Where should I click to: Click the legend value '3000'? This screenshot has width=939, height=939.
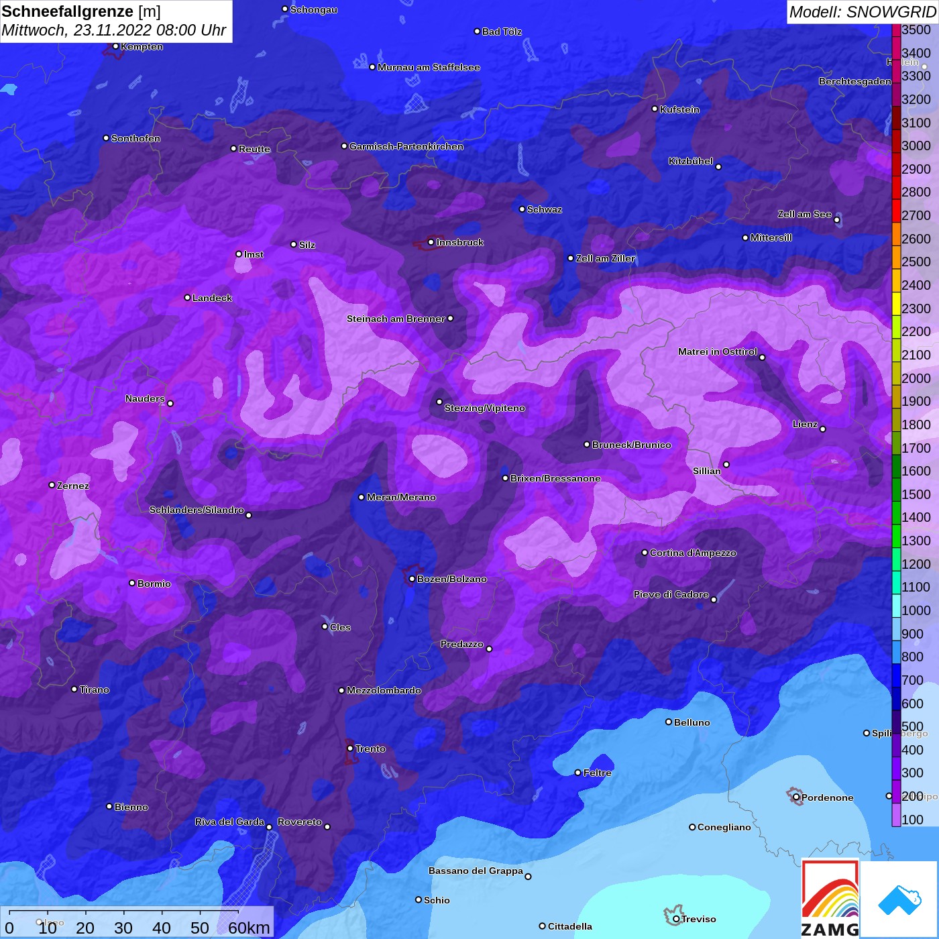coord(916,146)
